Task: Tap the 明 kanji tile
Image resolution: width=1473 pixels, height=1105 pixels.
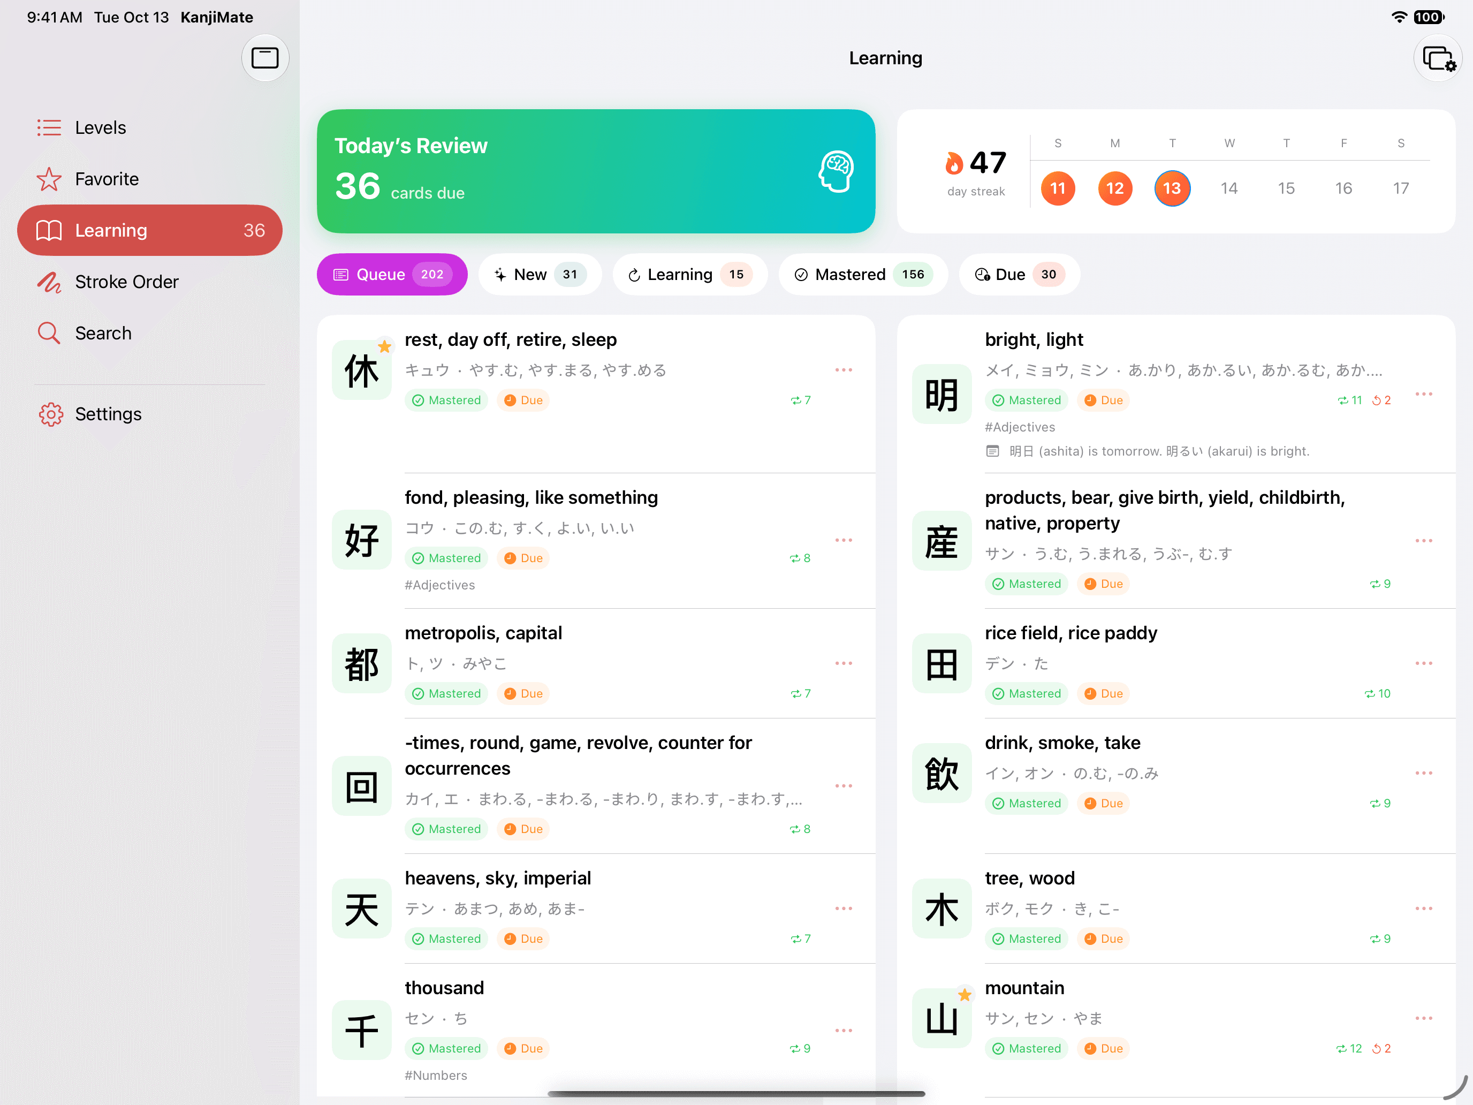Action: pos(941,395)
